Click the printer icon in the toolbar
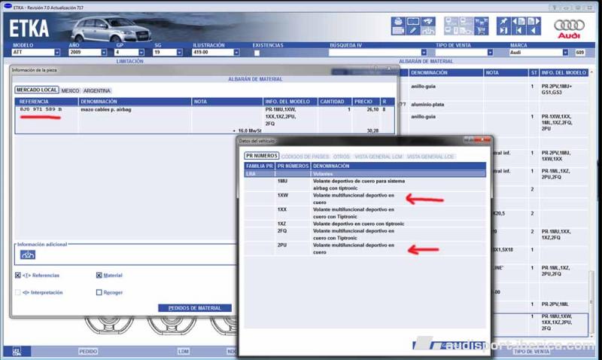 tap(398, 22)
